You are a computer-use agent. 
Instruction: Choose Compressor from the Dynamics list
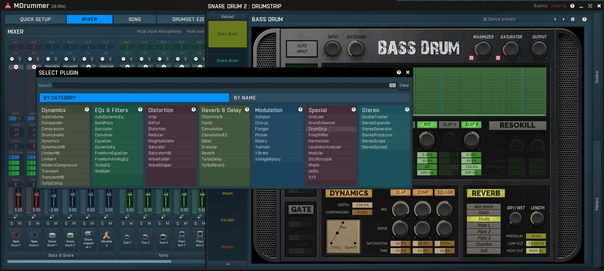coord(53,129)
